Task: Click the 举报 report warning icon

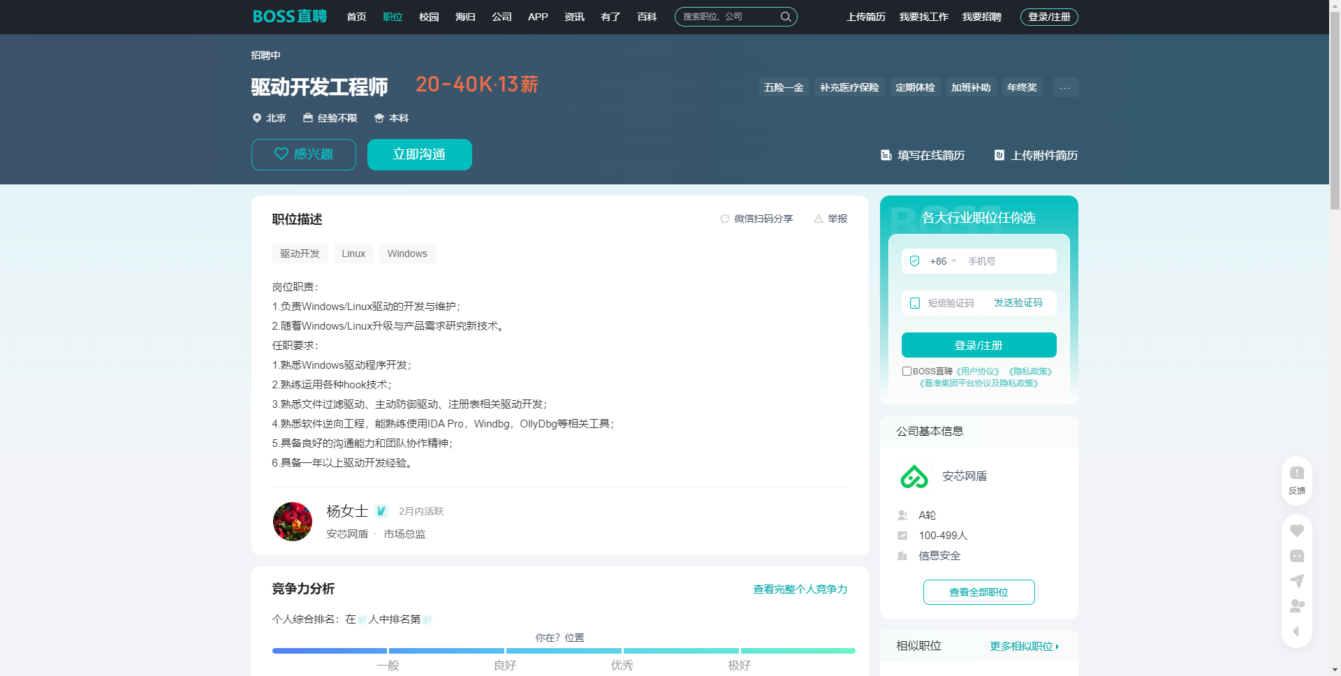Action: click(819, 219)
